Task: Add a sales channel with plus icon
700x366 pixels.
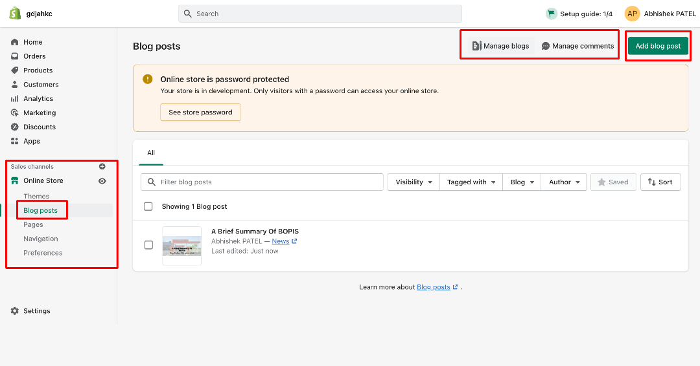Action: (x=102, y=167)
